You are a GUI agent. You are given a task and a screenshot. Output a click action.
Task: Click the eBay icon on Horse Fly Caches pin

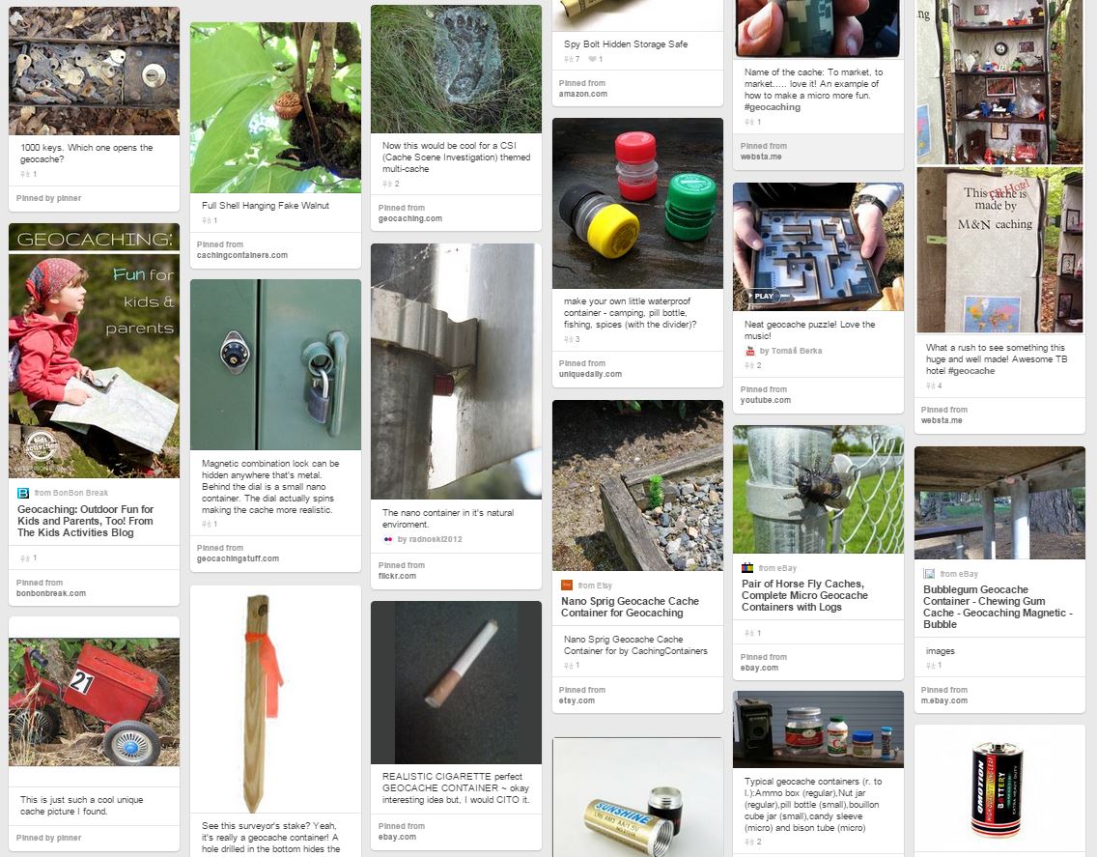pos(747,568)
